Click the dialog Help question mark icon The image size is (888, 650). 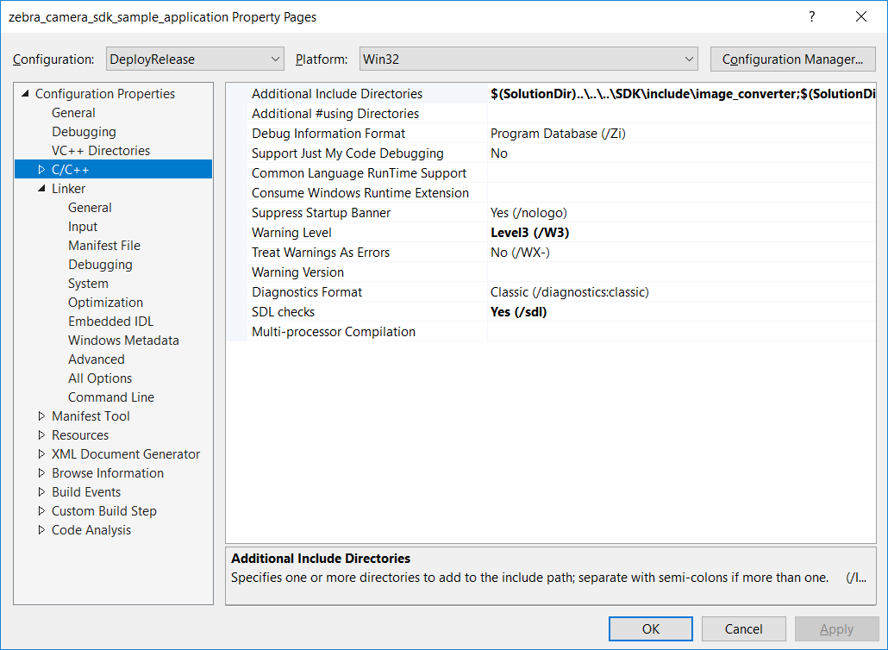[x=814, y=16]
